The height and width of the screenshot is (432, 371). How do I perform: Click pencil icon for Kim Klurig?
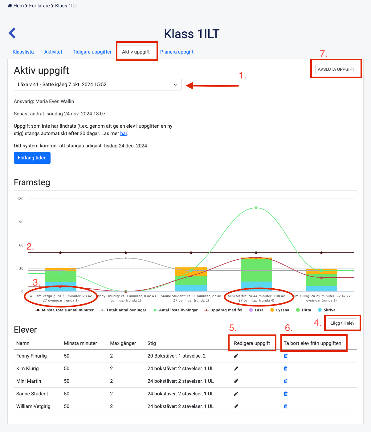(236, 369)
